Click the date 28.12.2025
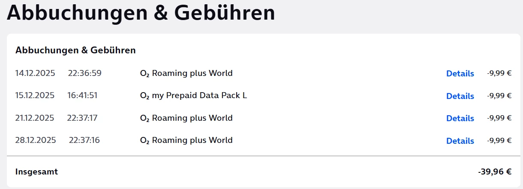The width and height of the screenshot is (523, 189). [36, 140]
